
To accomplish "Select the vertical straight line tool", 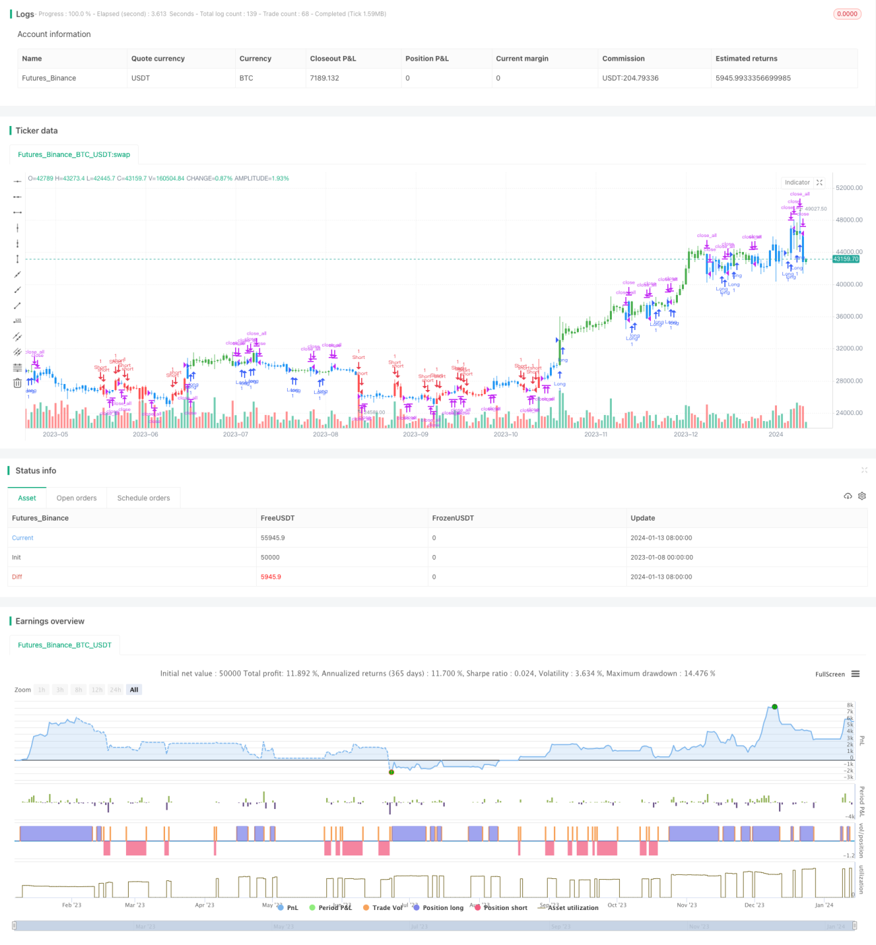I will pos(18,228).
